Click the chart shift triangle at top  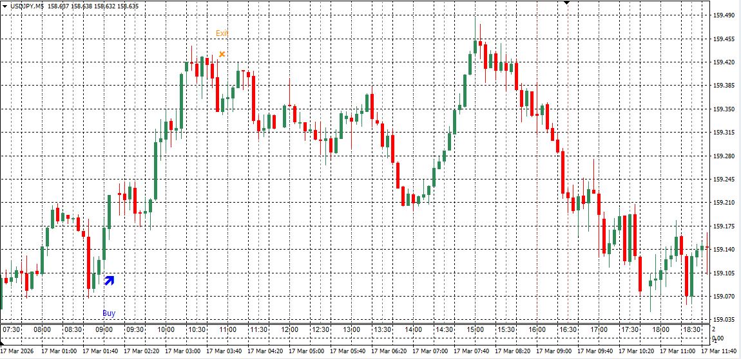tap(566, 3)
